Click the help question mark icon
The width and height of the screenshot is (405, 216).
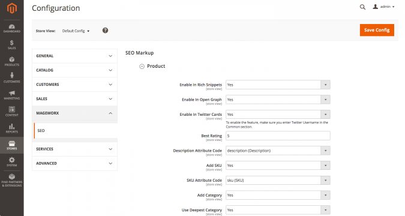105,31
